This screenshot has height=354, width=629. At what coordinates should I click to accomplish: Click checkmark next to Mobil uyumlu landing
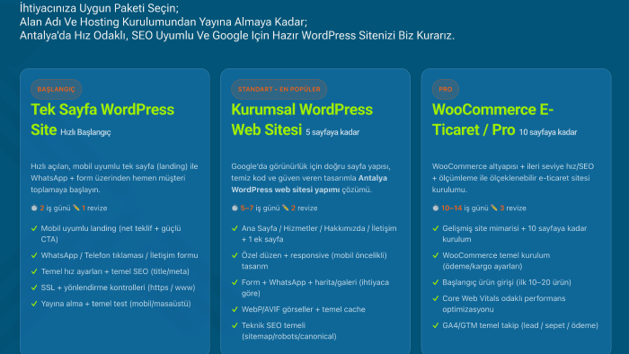coord(34,228)
